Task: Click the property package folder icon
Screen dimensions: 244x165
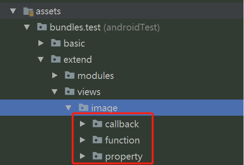Action: [x=97, y=156]
